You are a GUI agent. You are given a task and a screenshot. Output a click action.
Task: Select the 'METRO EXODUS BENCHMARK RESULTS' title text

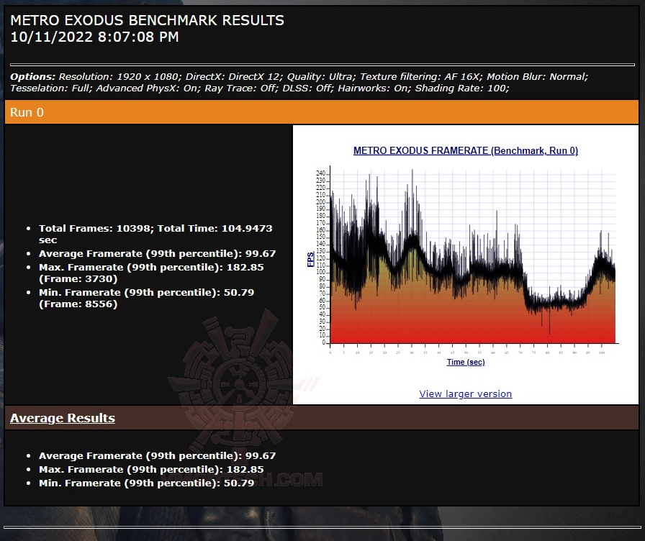click(x=147, y=20)
